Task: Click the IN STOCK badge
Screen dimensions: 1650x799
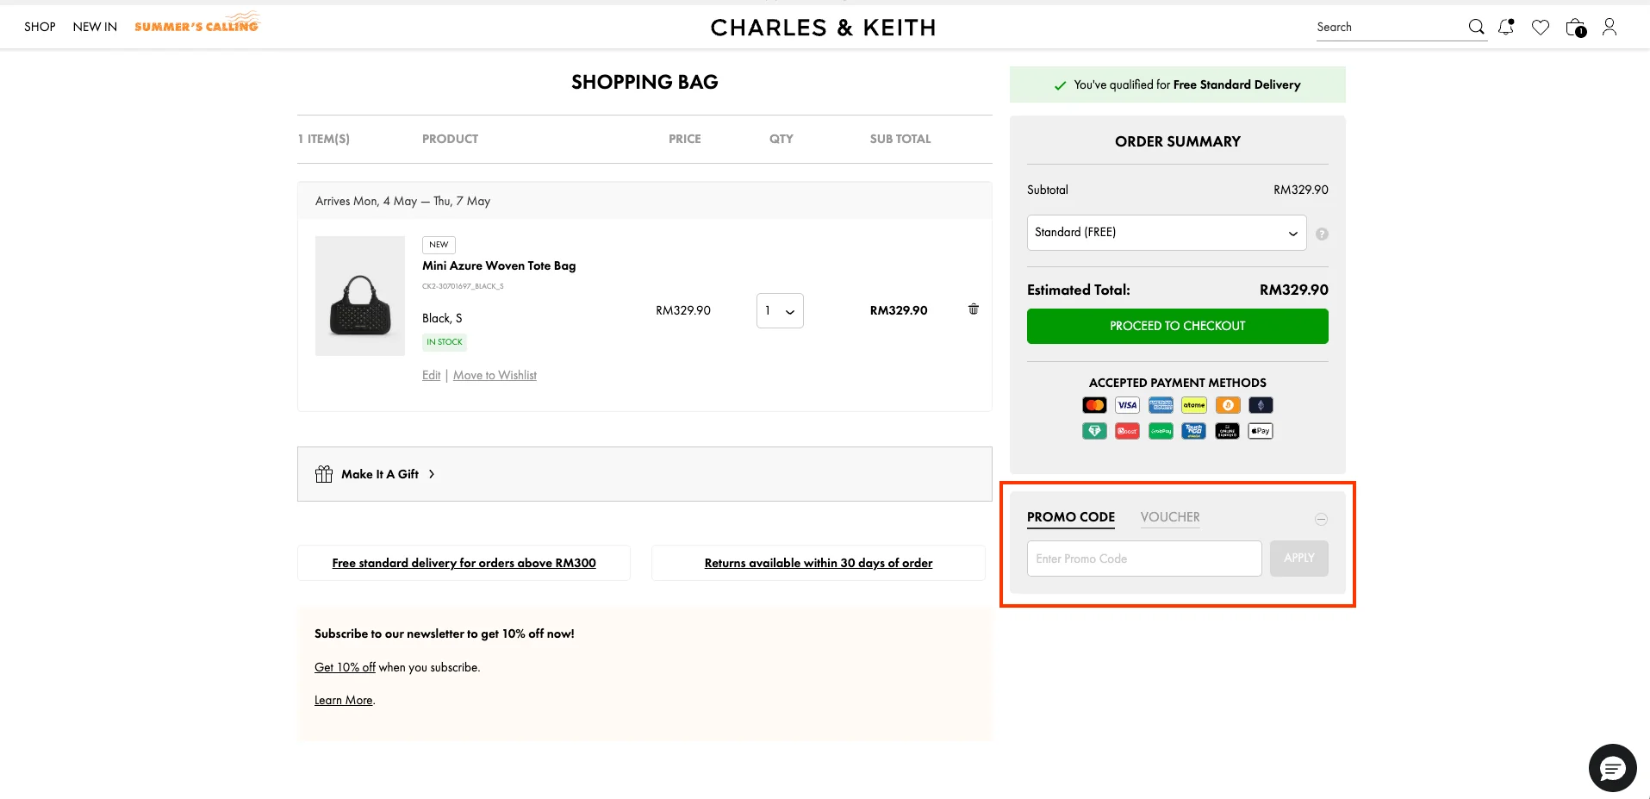Action: click(x=445, y=342)
